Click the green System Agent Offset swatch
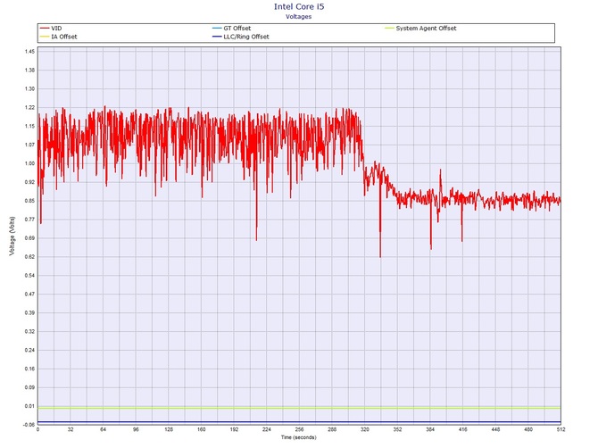The height and width of the screenshot is (448, 598). 389,29
